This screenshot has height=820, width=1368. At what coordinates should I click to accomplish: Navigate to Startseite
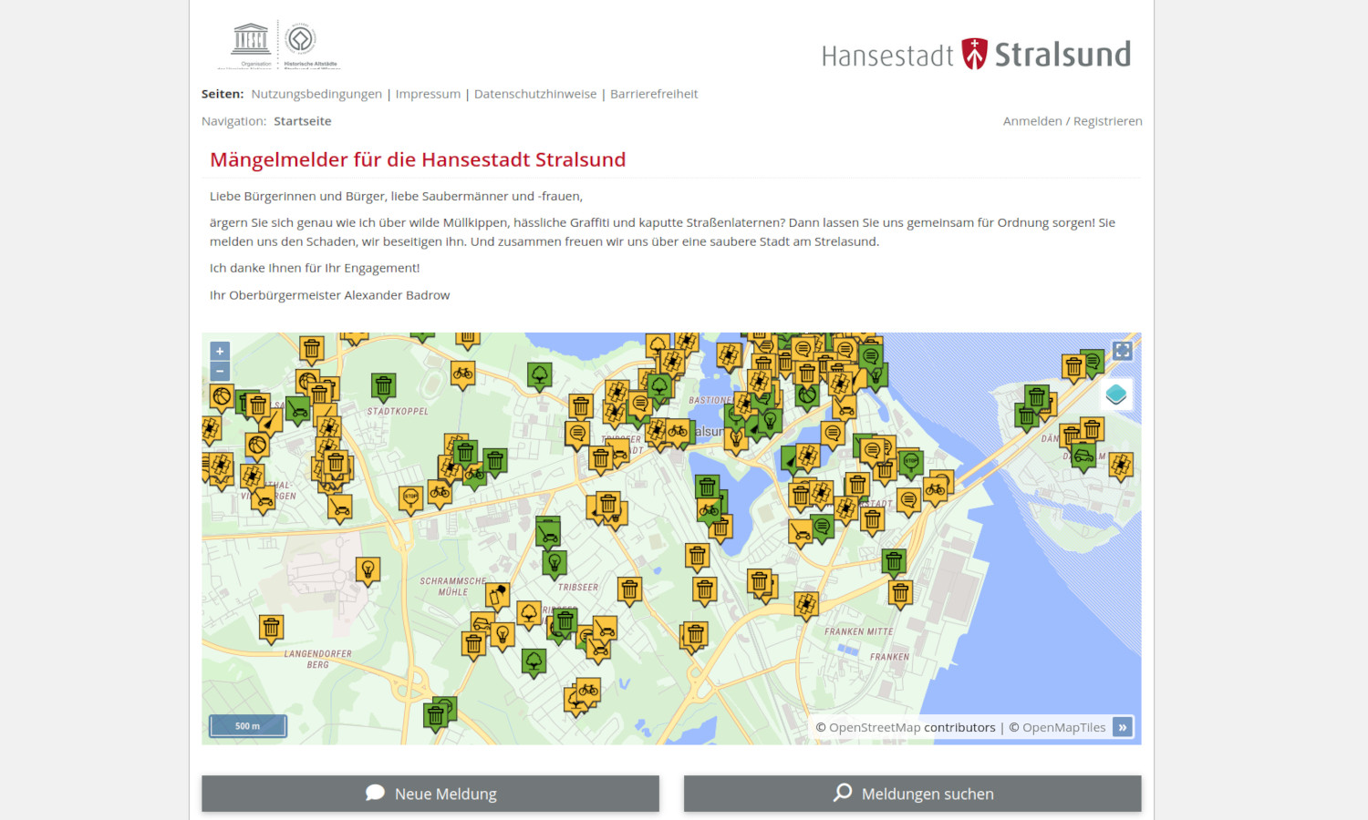(x=303, y=121)
